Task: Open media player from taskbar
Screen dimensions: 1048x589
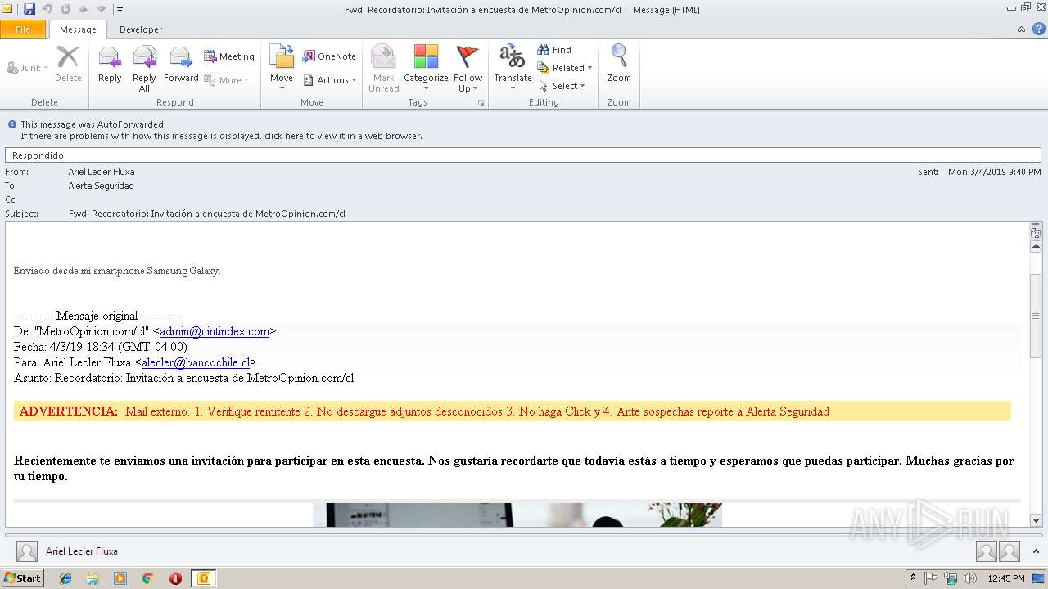Action: coord(120,578)
